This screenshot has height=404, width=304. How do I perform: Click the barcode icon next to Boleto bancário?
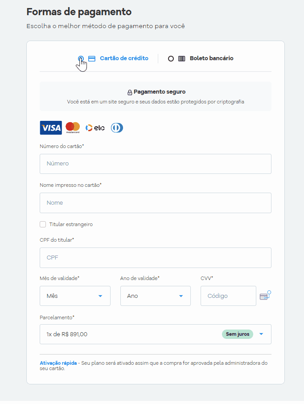[181, 58]
